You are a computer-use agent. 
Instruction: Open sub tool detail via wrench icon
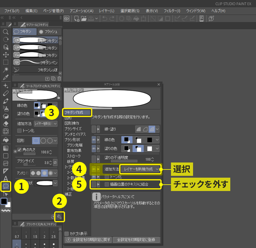click(59, 216)
